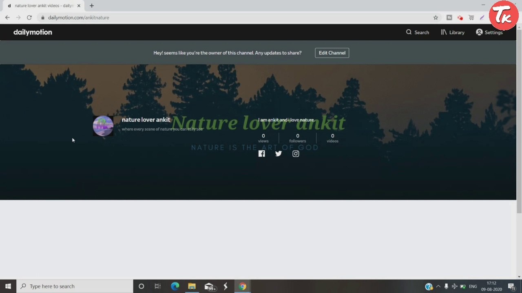522x293 pixels.
Task: Close the 'nature lover ankit videos' tab
Action: click(x=79, y=6)
